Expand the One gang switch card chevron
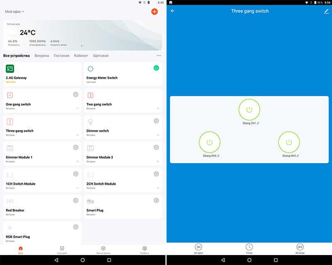Screen dimensions: 332x265 click(x=78, y=109)
